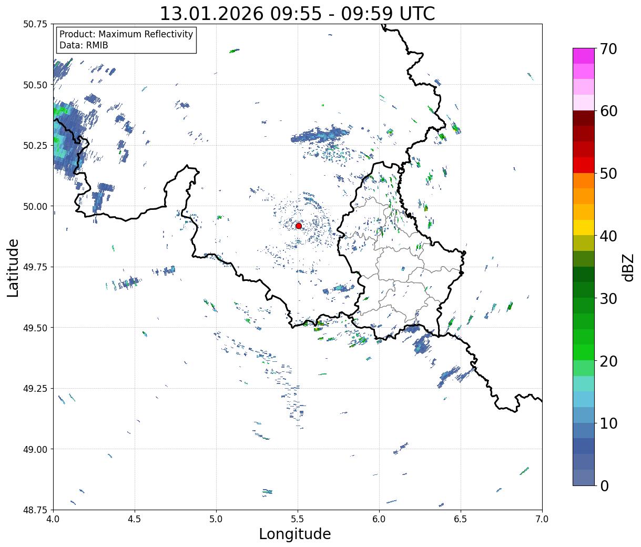Image resolution: width=641 pixels, height=547 pixels.
Task: Click the 'Data: RMIB' label
Action: click(x=84, y=45)
